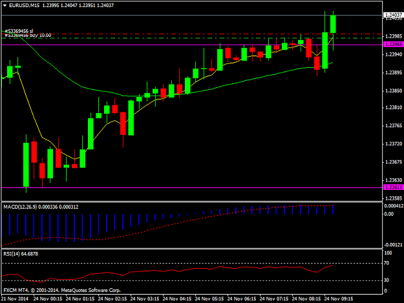Click the 24 Nov 04:15 time label

(177, 299)
